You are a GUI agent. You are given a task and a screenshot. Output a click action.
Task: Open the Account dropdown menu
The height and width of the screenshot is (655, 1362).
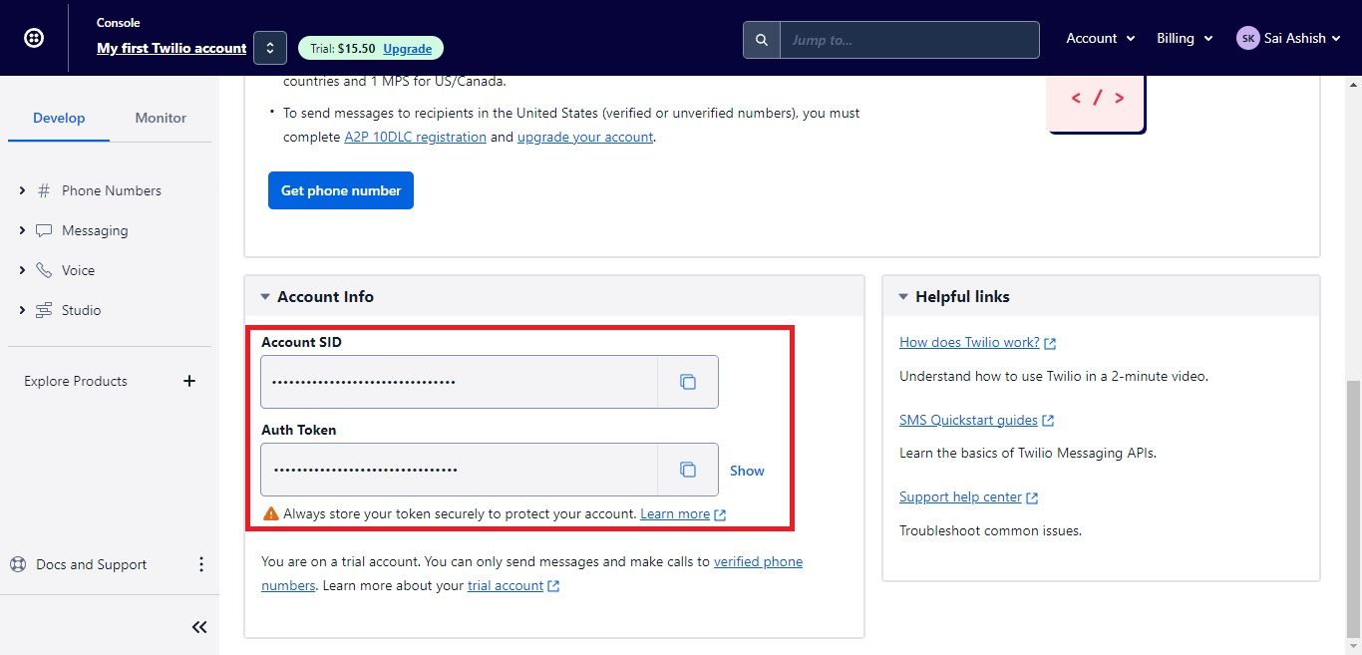1101,38
